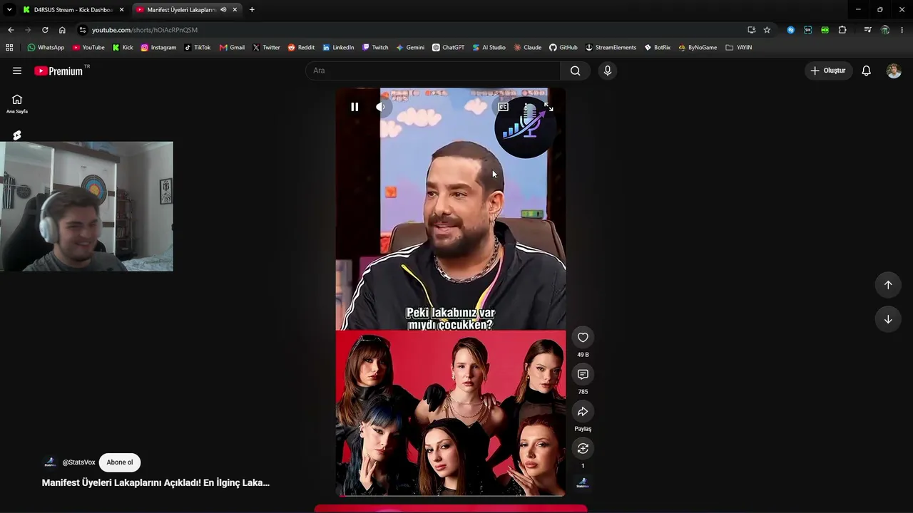The width and height of the screenshot is (913, 513).
Task: Click the youtube.com address bar URL
Action: 145,30
